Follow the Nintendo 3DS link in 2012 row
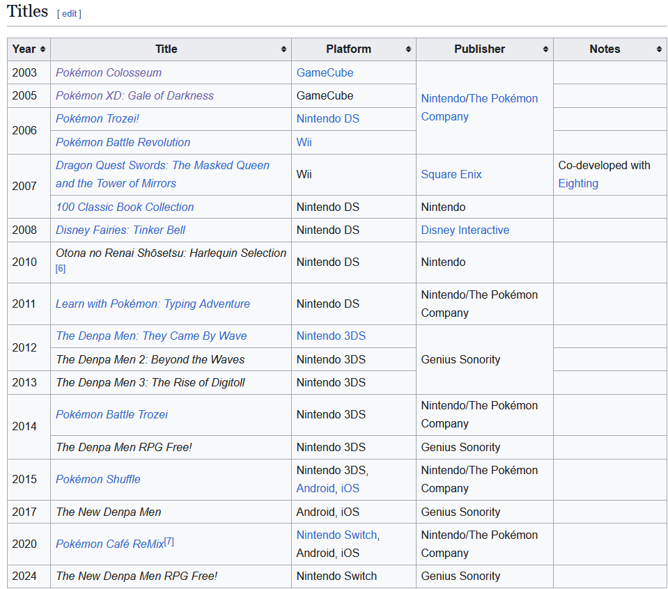668x589 pixels. point(331,336)
